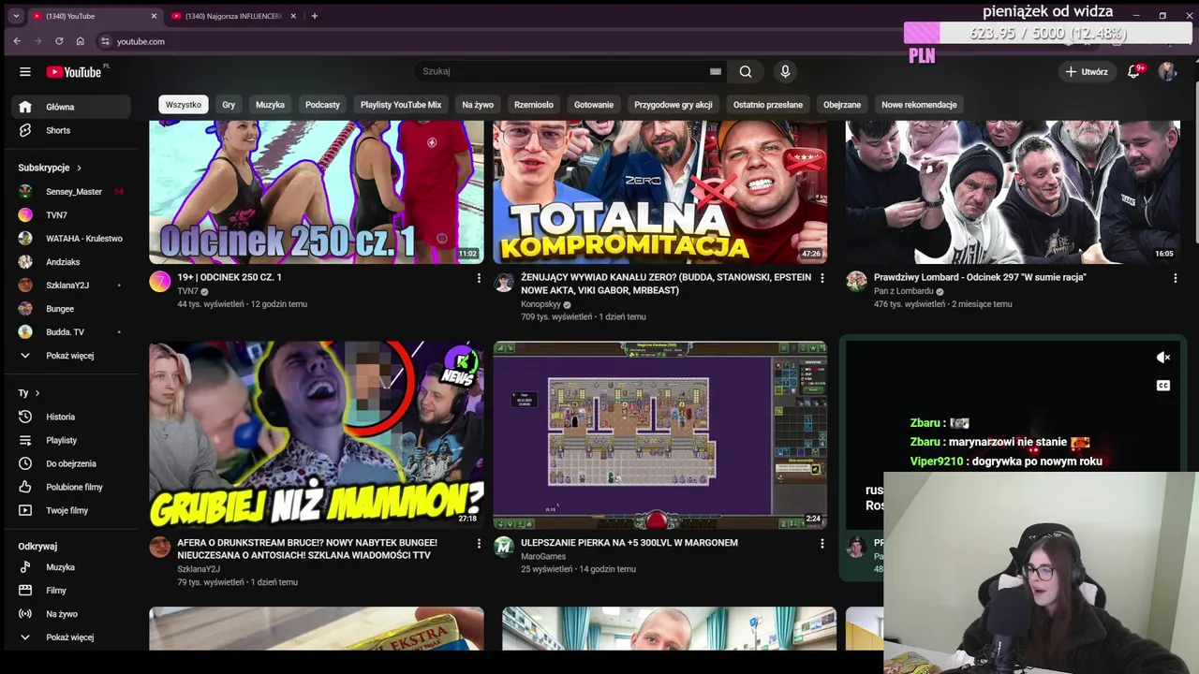Open the account avatar menu
This screenshot has width=1199, height=674.
[x=1167, y=71]
